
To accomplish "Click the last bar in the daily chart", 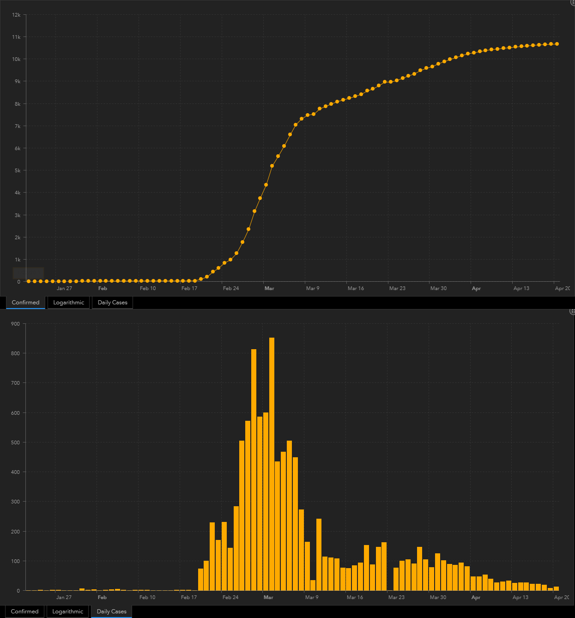I will tap(556, 588).
